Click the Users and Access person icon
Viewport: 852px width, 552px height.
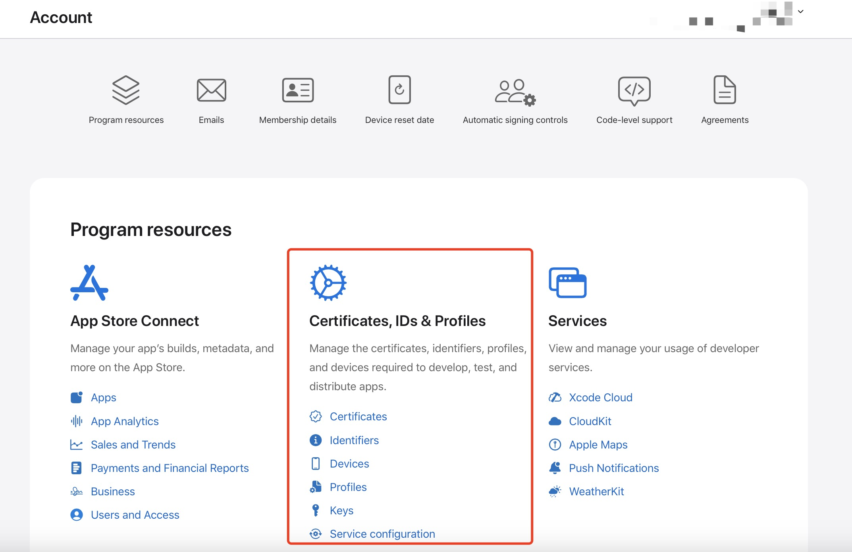pyautogui.click(x=77, y=515)
